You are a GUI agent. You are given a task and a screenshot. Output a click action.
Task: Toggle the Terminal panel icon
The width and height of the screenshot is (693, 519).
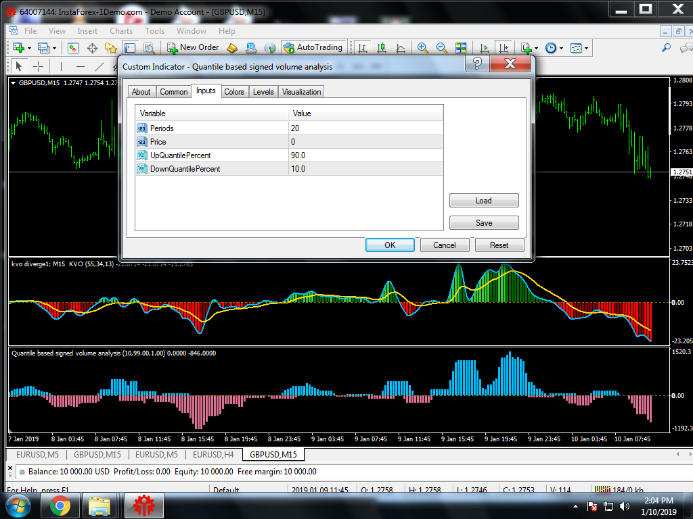pos(130,48)
